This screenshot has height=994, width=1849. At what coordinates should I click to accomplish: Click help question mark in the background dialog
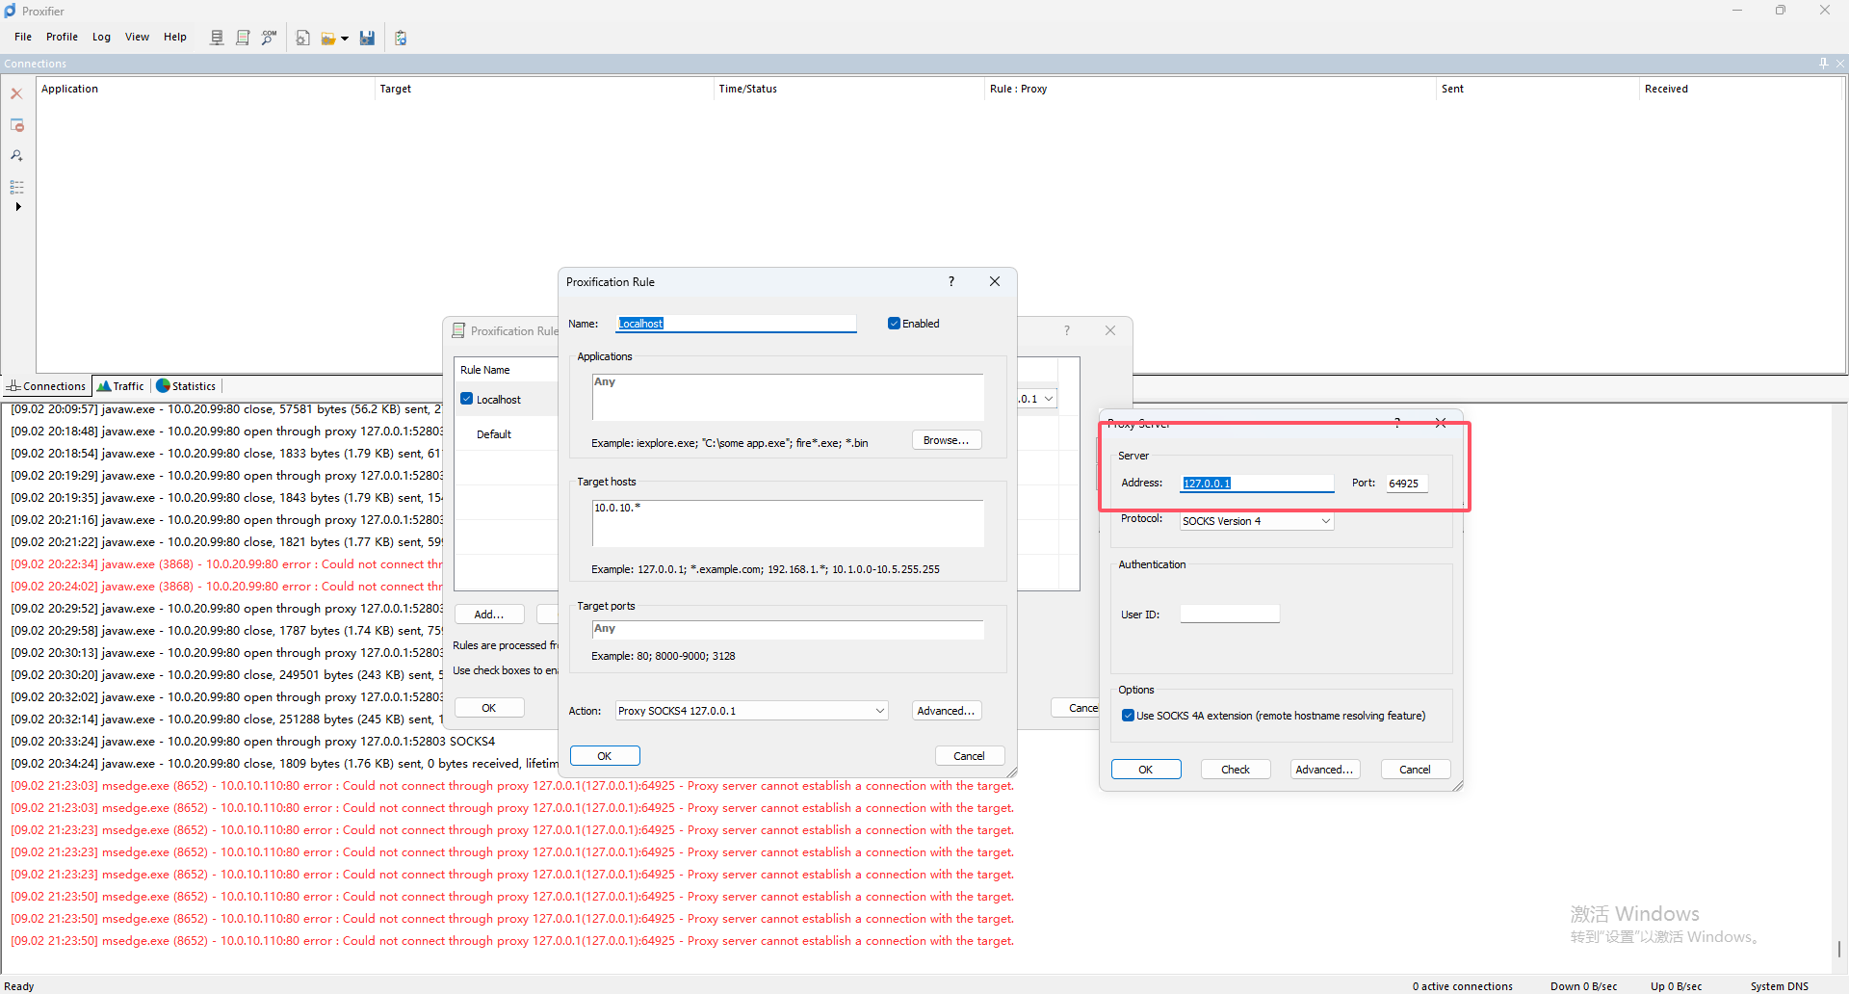coord(1067,330)
